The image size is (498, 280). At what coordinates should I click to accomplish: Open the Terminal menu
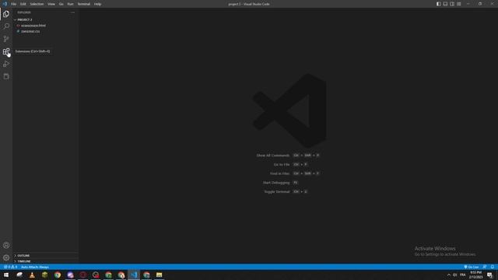click(x=84, y=4)
